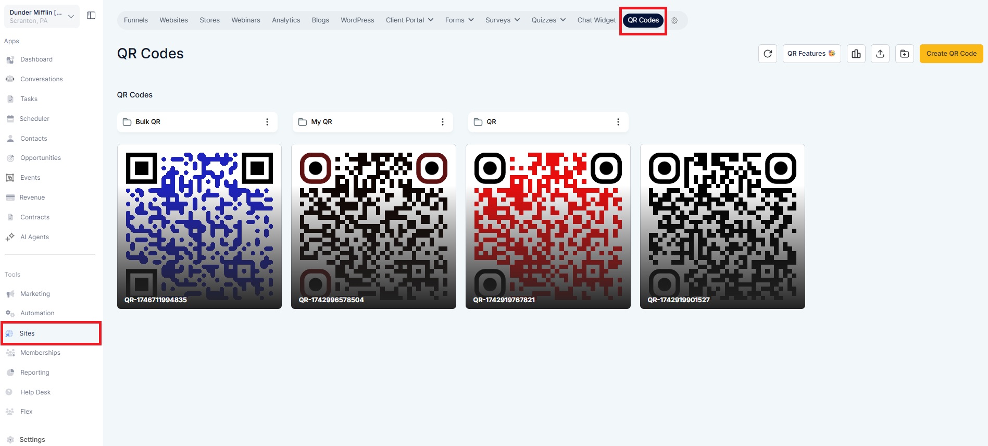The width and height of the screenshot is (988, 446).
Task: Click the Reporting pie chart icon
Action: coord(10,373)
